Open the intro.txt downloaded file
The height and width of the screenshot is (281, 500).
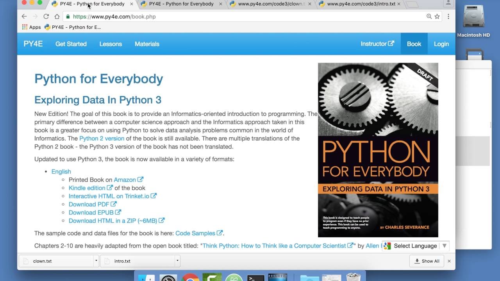tap(138, 261)
